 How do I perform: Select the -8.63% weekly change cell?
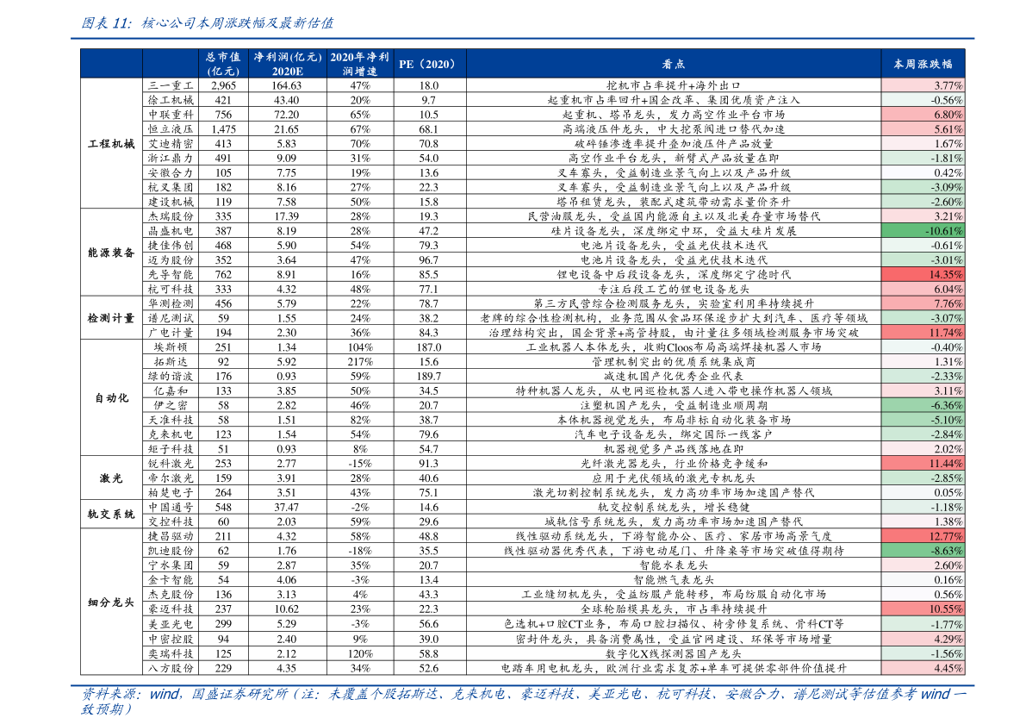pyautogui.click(x=923, y=551)
